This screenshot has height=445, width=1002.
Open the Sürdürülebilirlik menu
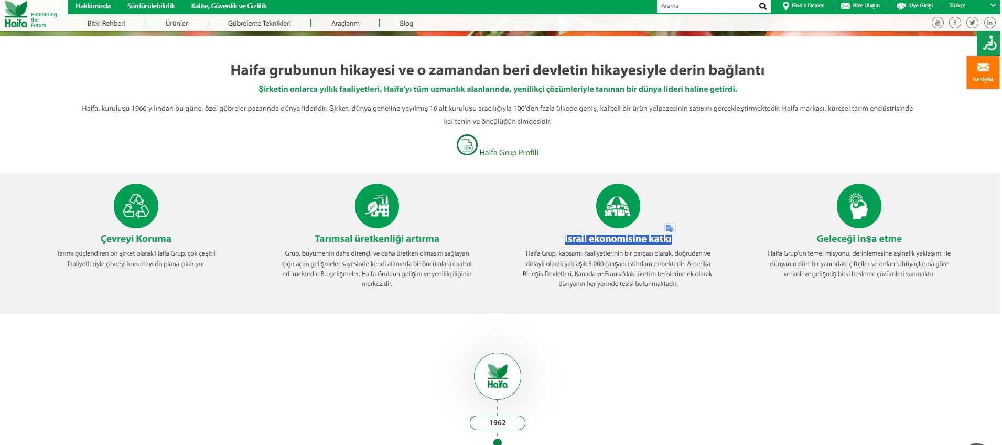coord(151,6)
